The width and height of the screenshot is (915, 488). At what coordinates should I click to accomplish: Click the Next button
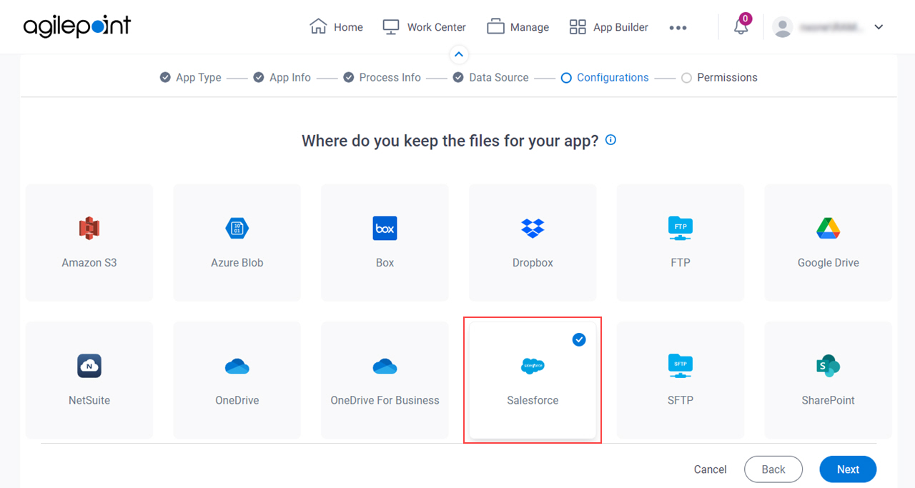click(x=848, y=469)
